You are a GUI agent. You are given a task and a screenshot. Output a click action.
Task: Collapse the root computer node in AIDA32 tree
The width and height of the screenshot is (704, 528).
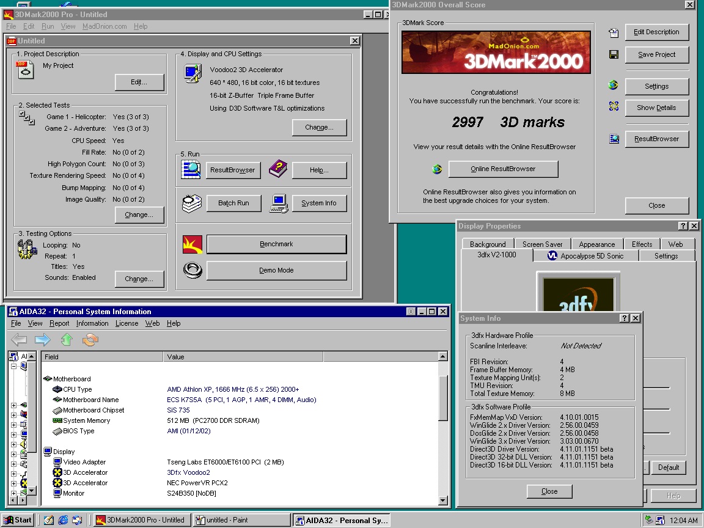(13, 367)
